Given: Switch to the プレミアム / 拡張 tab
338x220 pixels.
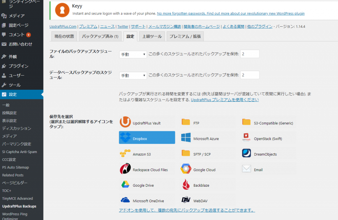Looking at the screenshot, I should pos(185,36).
